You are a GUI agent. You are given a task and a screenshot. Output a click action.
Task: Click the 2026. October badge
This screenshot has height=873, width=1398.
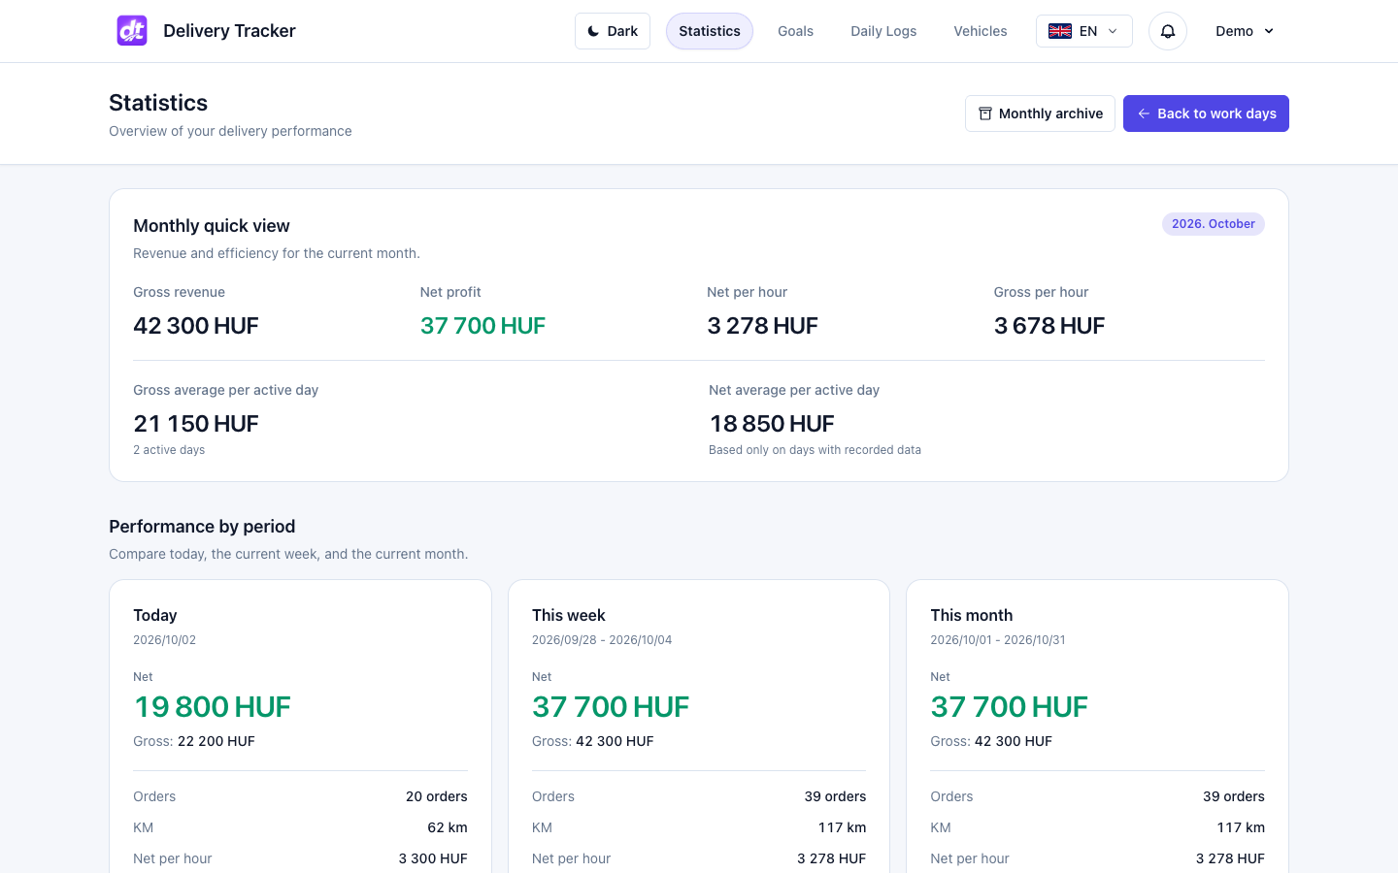[x=1214, y=224]
